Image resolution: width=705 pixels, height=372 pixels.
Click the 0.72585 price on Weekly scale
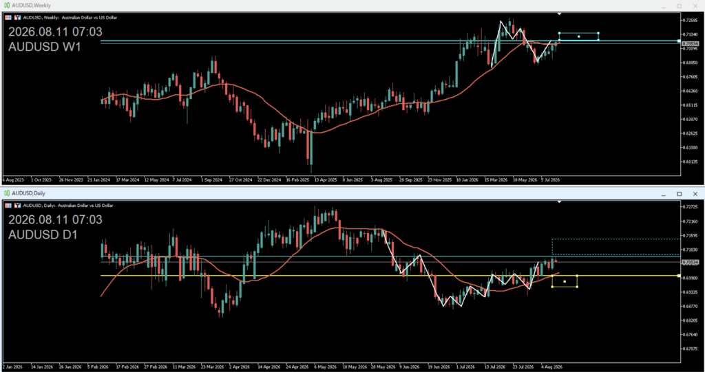tap(690, 21)
